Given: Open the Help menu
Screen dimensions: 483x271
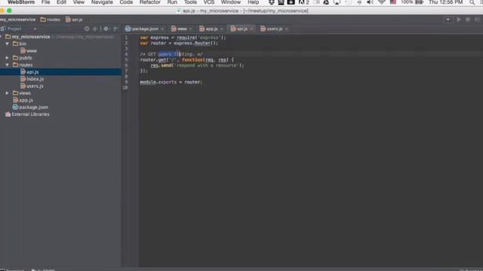Looking at the screenshot, I should 254,2.
